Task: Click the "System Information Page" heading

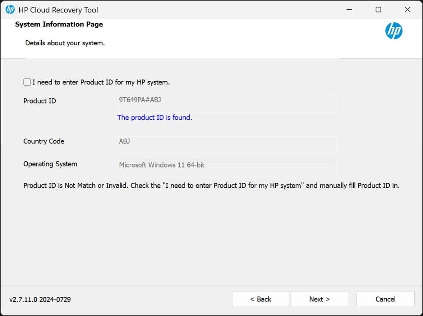Action: tap(59, 24)
